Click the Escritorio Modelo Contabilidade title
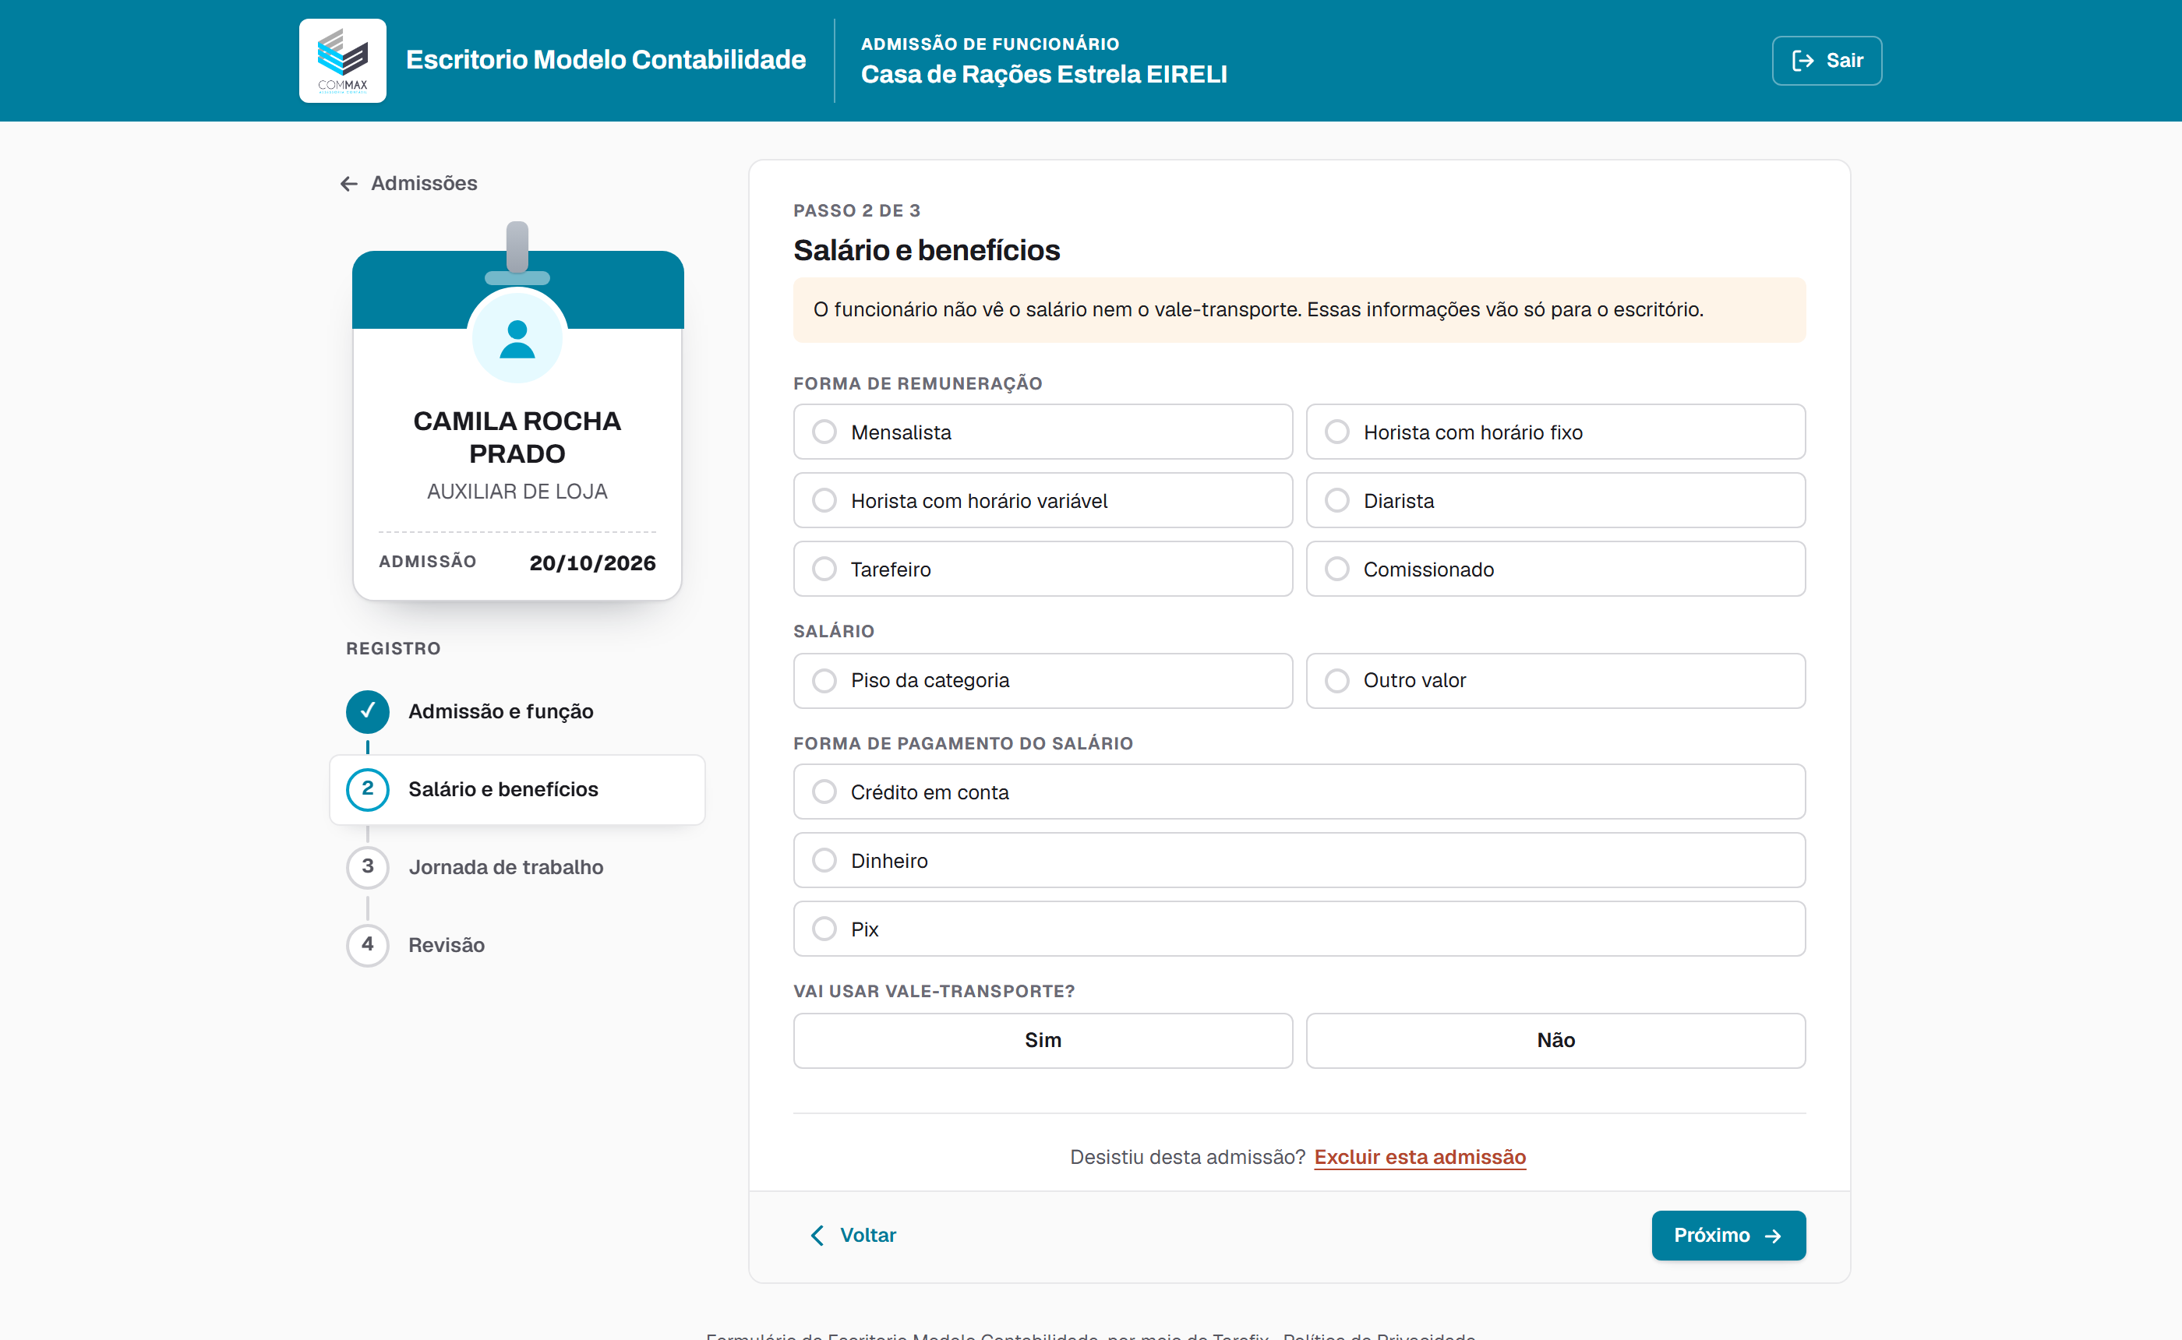This screenshot has height=1340, width=2182. pyautogui.click(x=606, y=59)
